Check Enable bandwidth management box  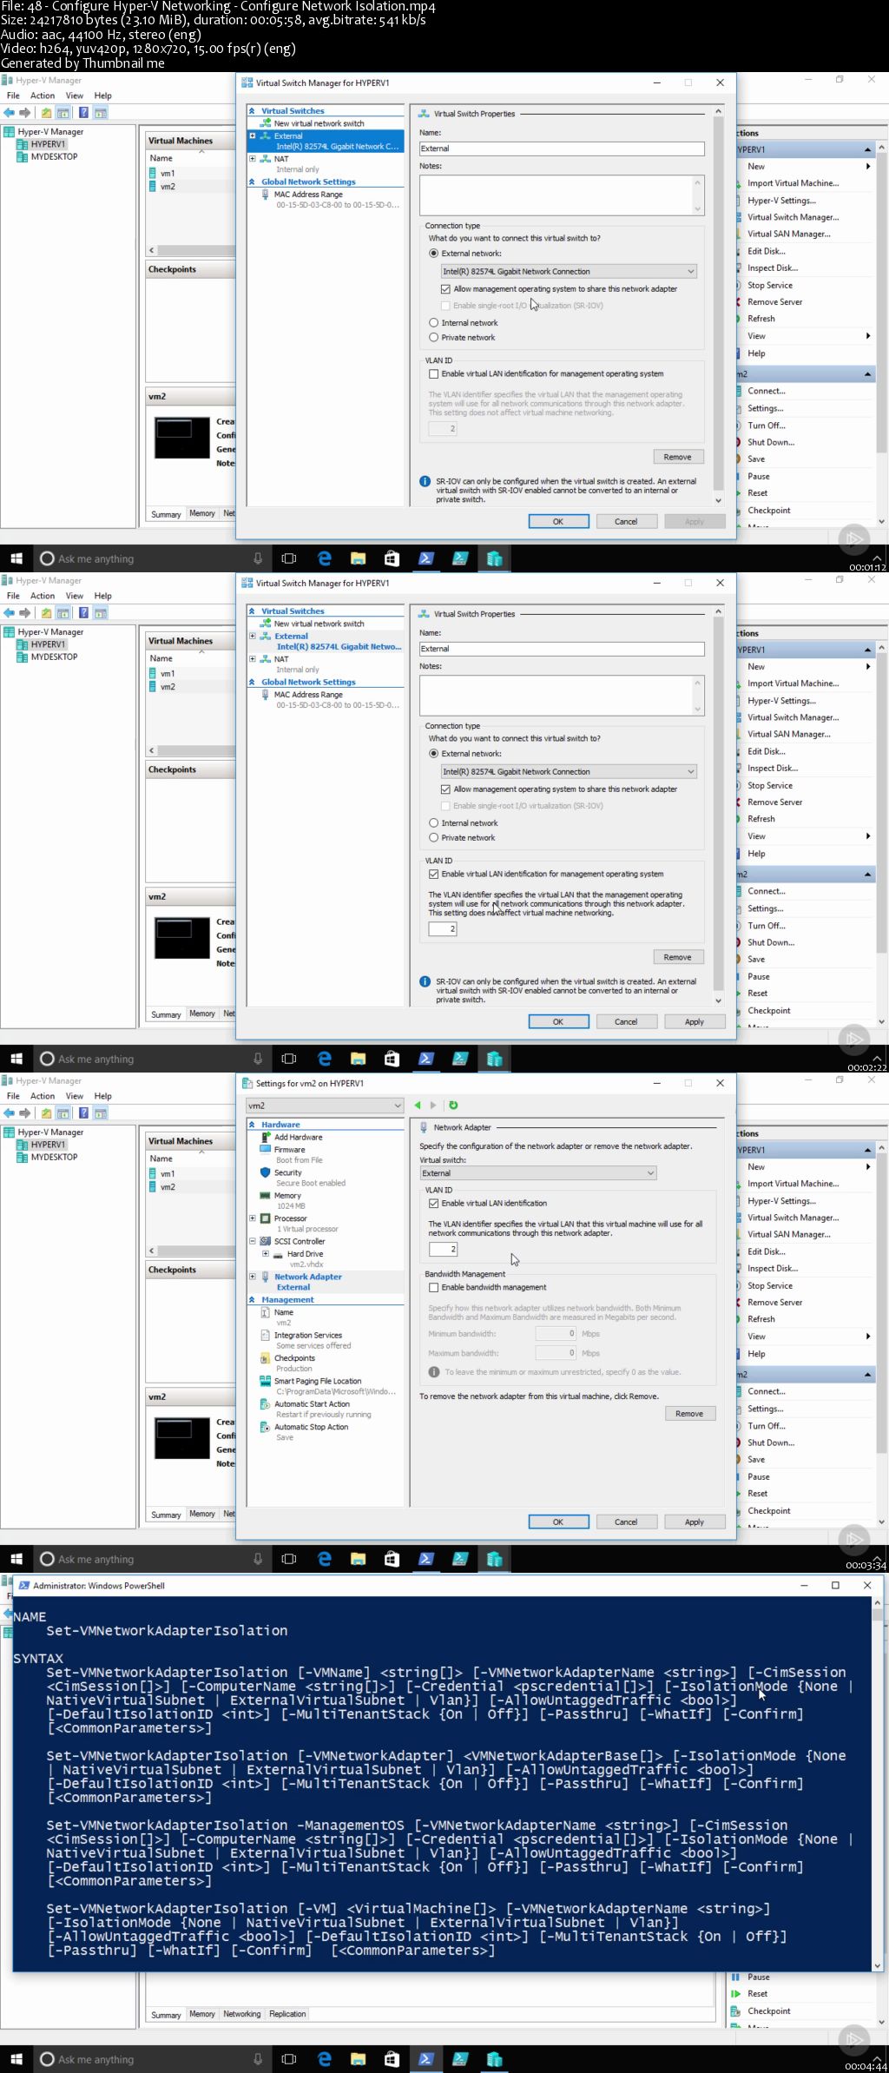[x=433, y=1288]
